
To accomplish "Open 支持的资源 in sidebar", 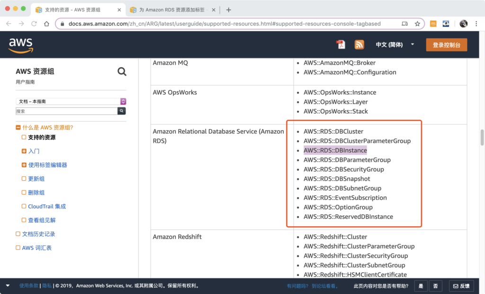I will click(x=42, y=137).
